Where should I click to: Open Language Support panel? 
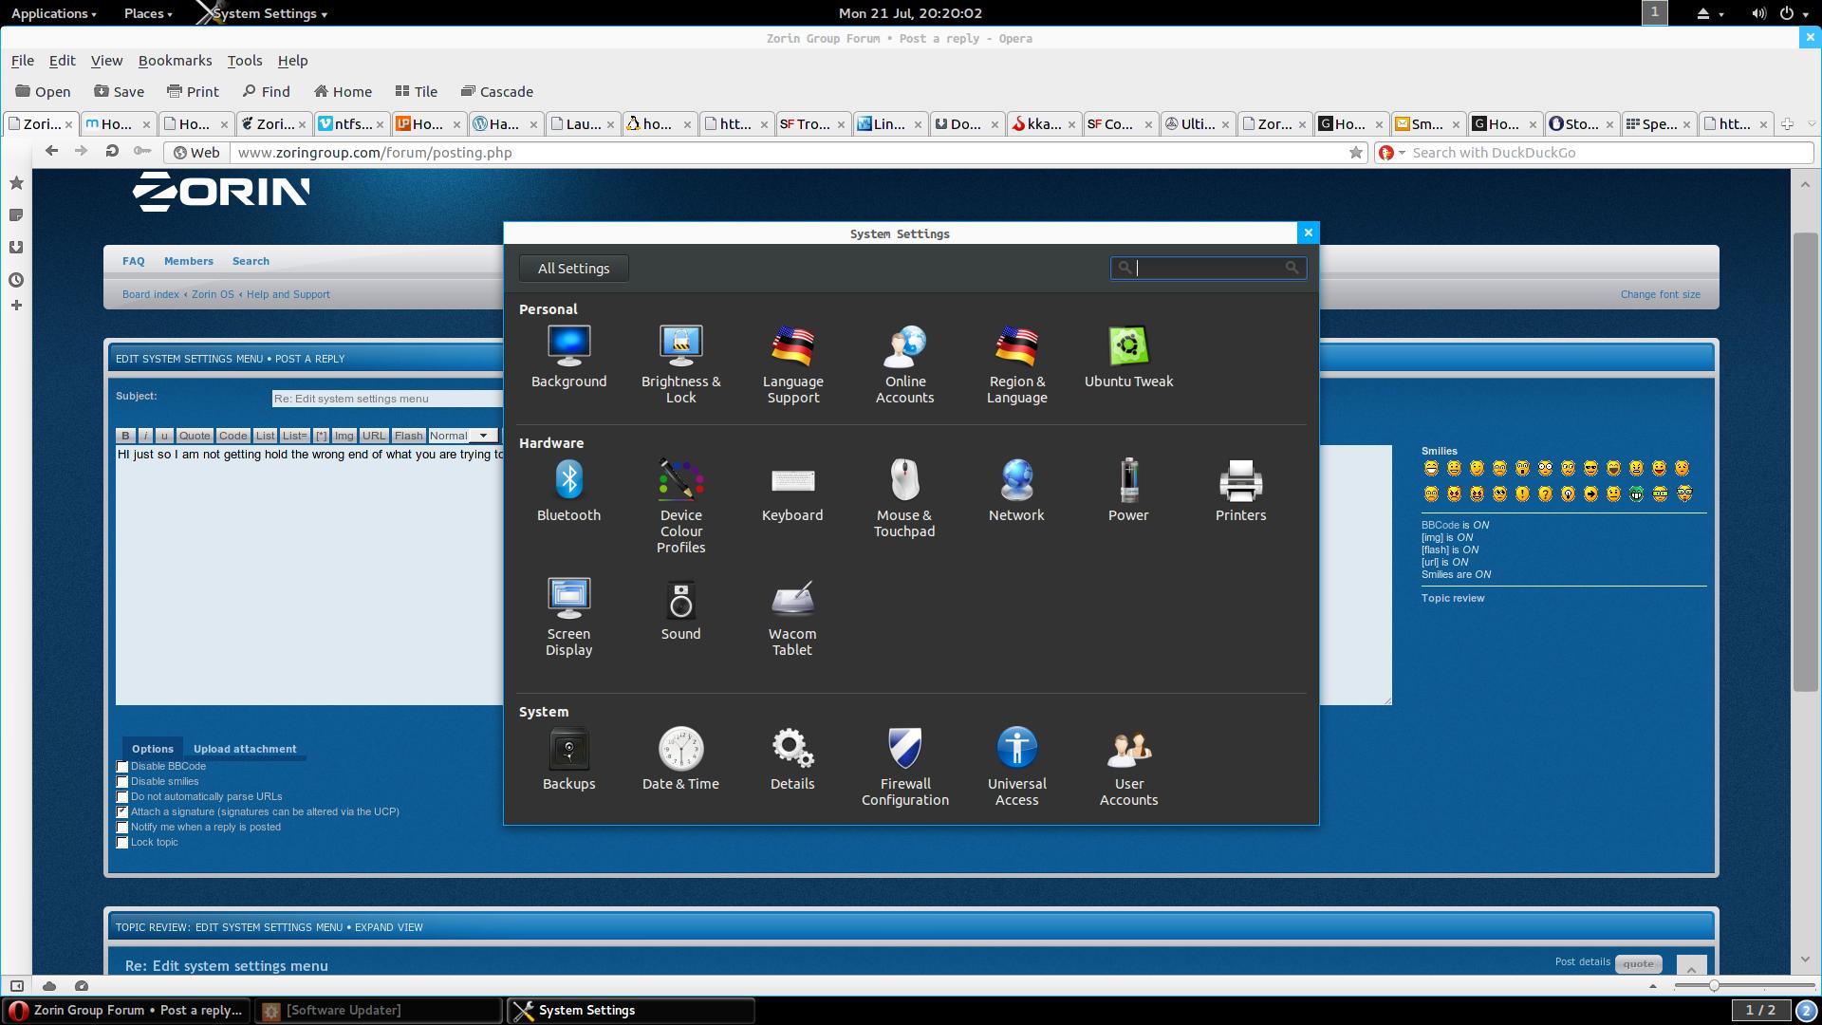[x=792, y=364]
